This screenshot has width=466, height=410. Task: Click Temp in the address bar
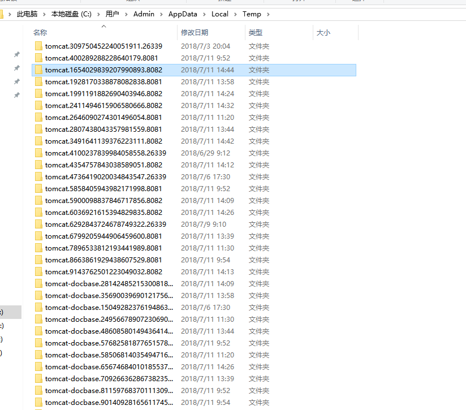(252, 14)
